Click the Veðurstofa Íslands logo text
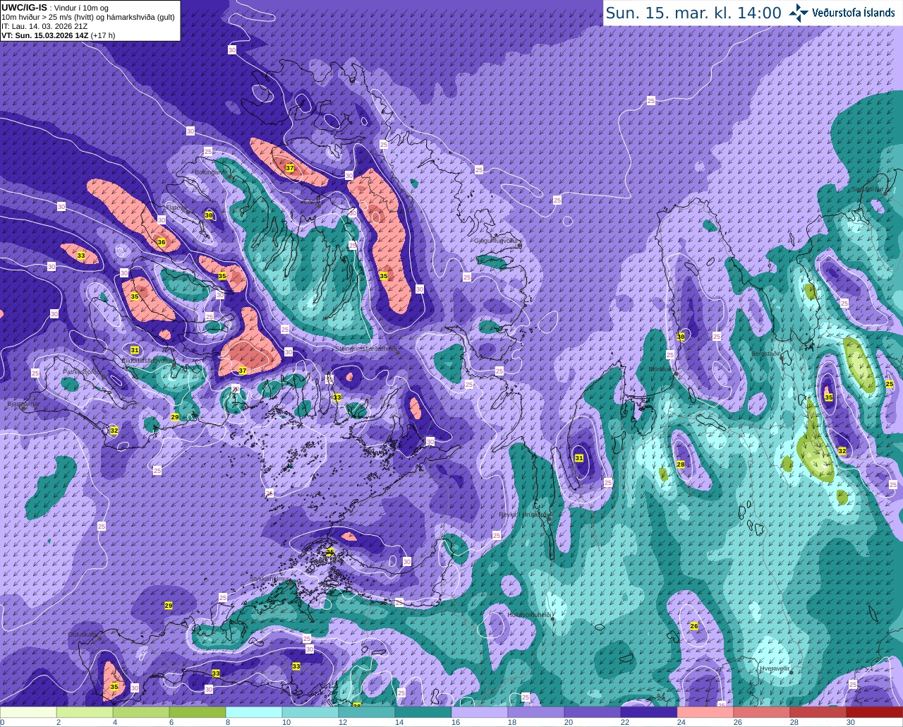This screenshot has height=727, width=903. (854, 12)
